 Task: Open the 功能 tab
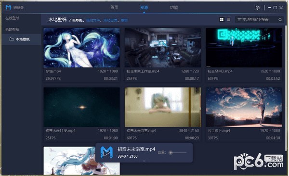[x=174, y=7]
